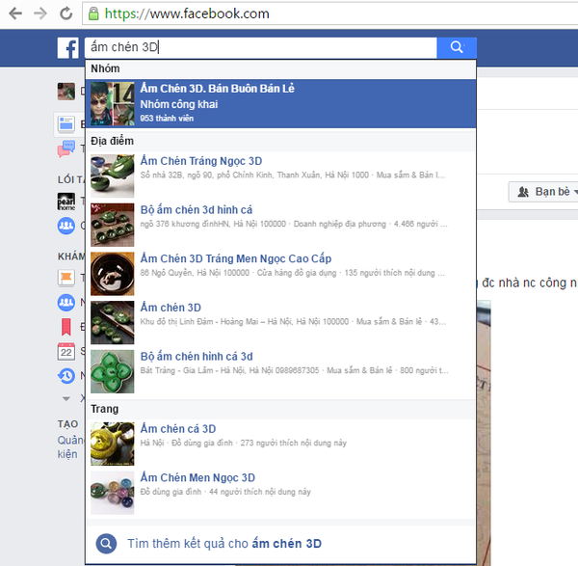The height and width of the screenshot is (566, 578).
Task: Click the magnifier icon beside 'Tìm thêm kết quả'
Action: pyautogui.click(x=106, y=544)
